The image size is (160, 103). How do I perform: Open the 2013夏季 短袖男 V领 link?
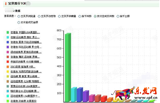23,67
